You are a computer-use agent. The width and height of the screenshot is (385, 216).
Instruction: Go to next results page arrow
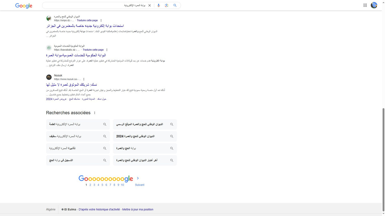tap(138, 178)
